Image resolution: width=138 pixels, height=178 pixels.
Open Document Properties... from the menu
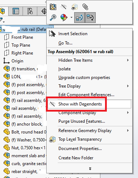coord(80,149)
